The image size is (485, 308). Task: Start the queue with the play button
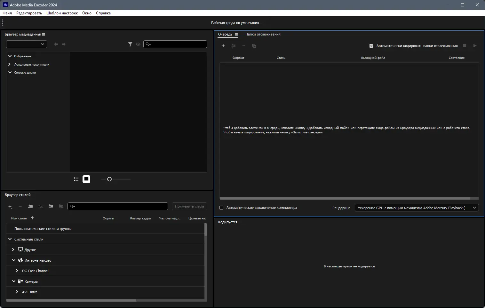pos(475,46)
